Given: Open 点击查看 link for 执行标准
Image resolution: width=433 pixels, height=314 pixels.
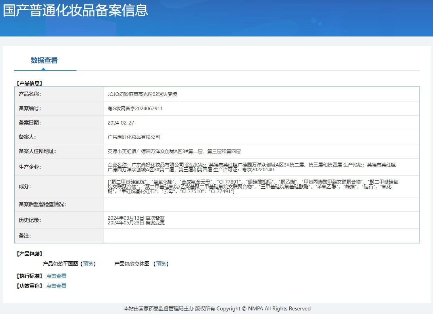Looking at the screenshot, I should click(56, 276).
